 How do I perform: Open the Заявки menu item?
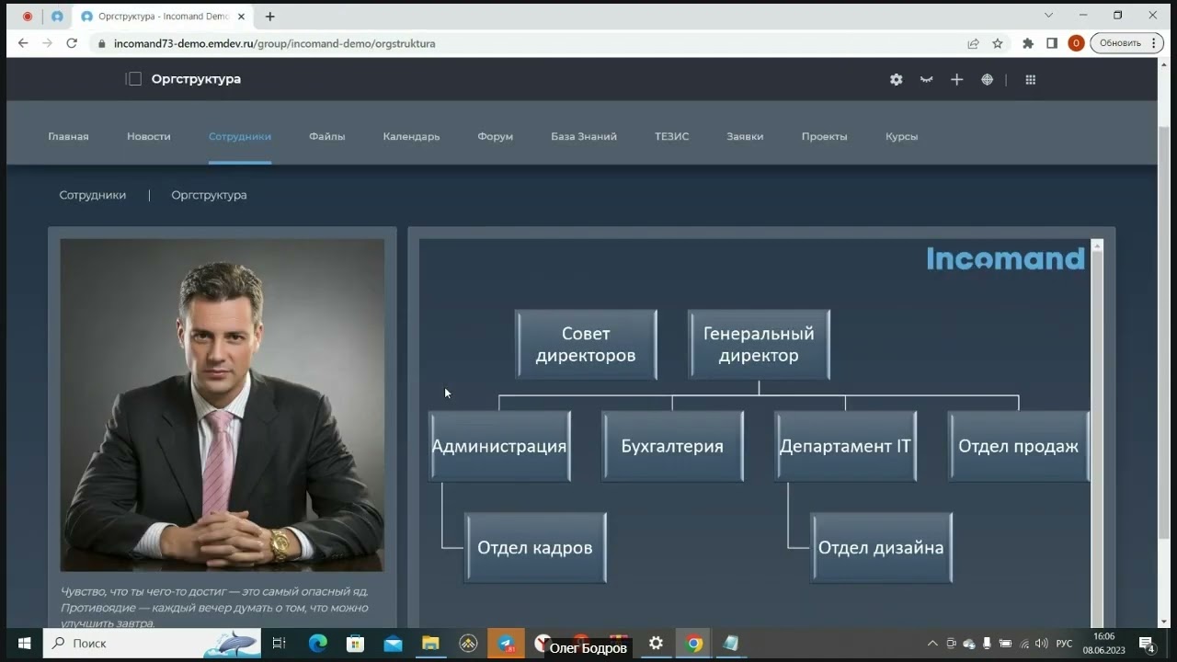coord(745,136)
